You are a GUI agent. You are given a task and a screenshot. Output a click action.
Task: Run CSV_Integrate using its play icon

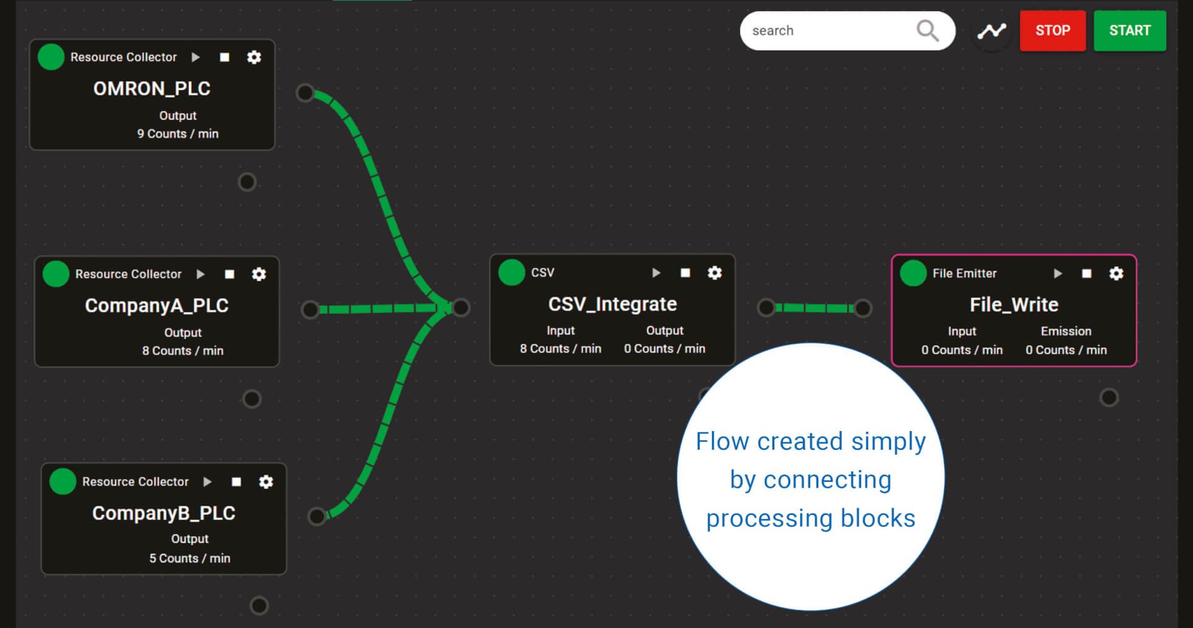coord(656,273)
